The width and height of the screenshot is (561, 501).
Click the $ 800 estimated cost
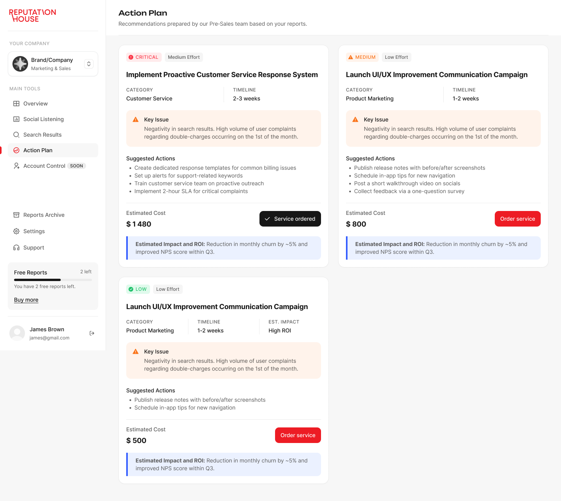click(356, 224)
